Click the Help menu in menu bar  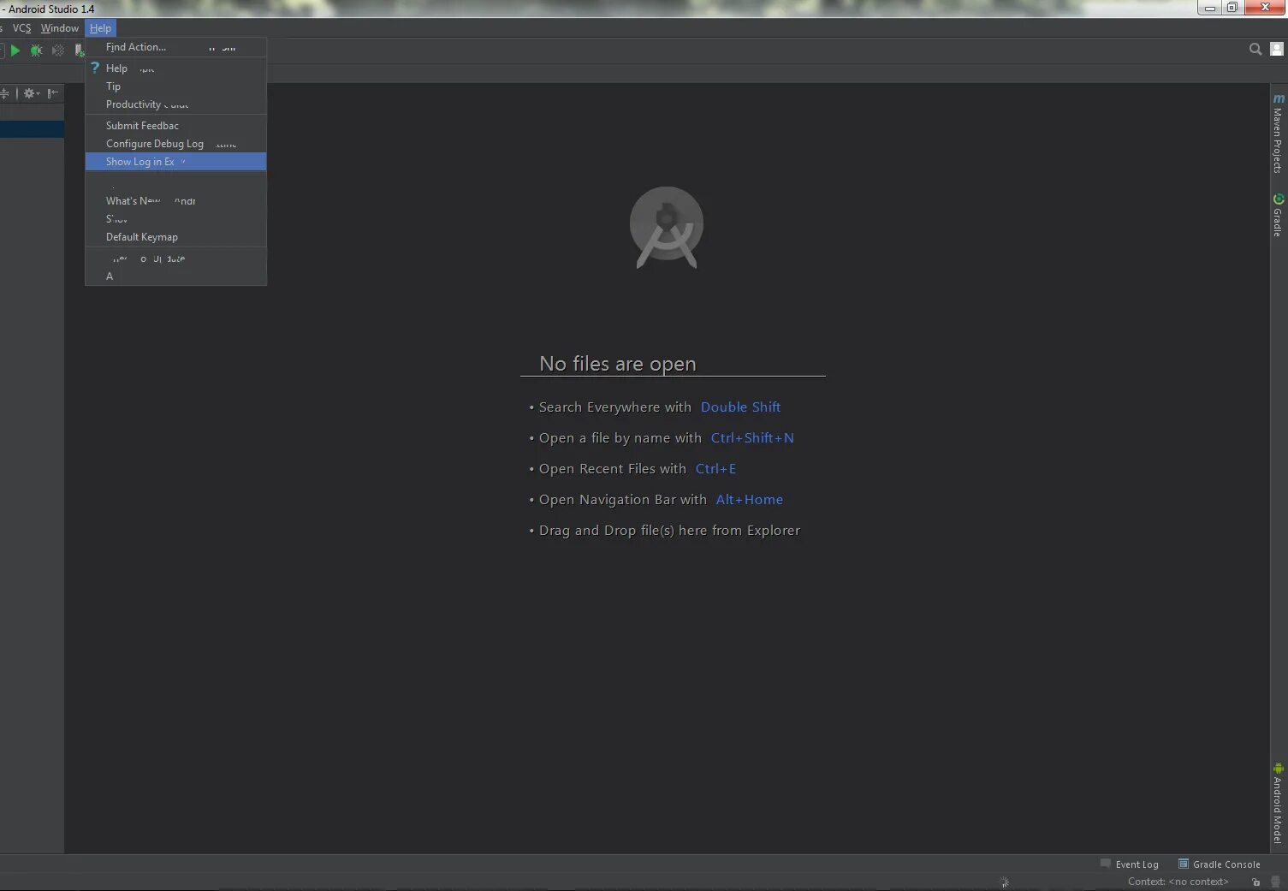click(x=100, y=28)
